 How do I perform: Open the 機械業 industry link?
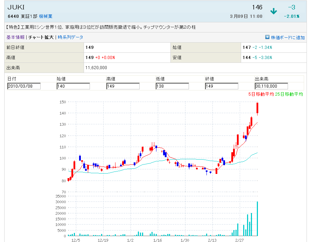[x=45, y=16]
